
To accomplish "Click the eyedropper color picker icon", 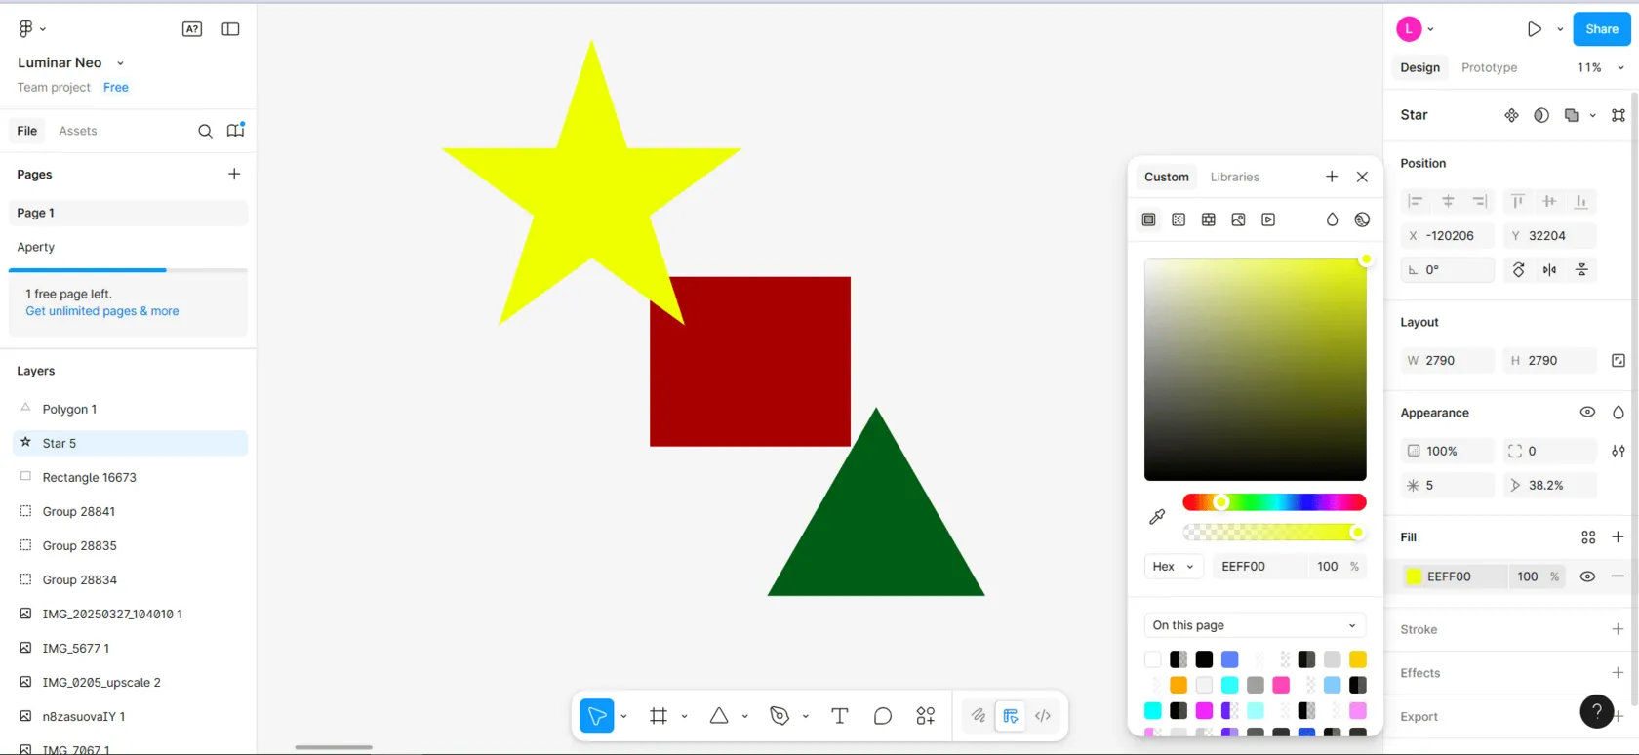I will click(1157, 517).
